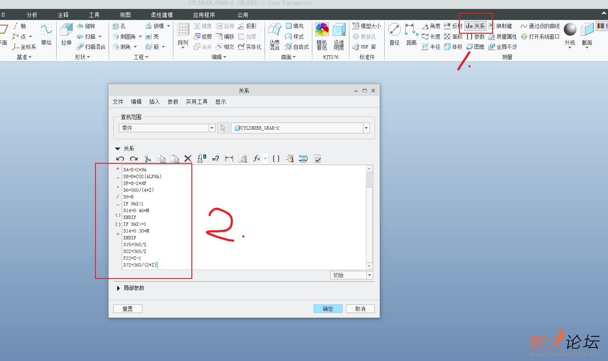Click the d= 关系 relations button
608x361 pixels.
475,26
